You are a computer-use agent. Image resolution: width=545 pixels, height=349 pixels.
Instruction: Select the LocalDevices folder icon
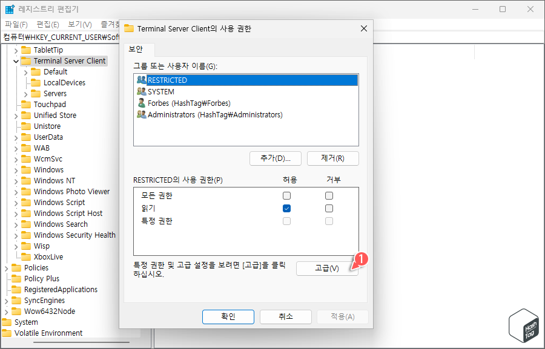click(x=35, y=82)
